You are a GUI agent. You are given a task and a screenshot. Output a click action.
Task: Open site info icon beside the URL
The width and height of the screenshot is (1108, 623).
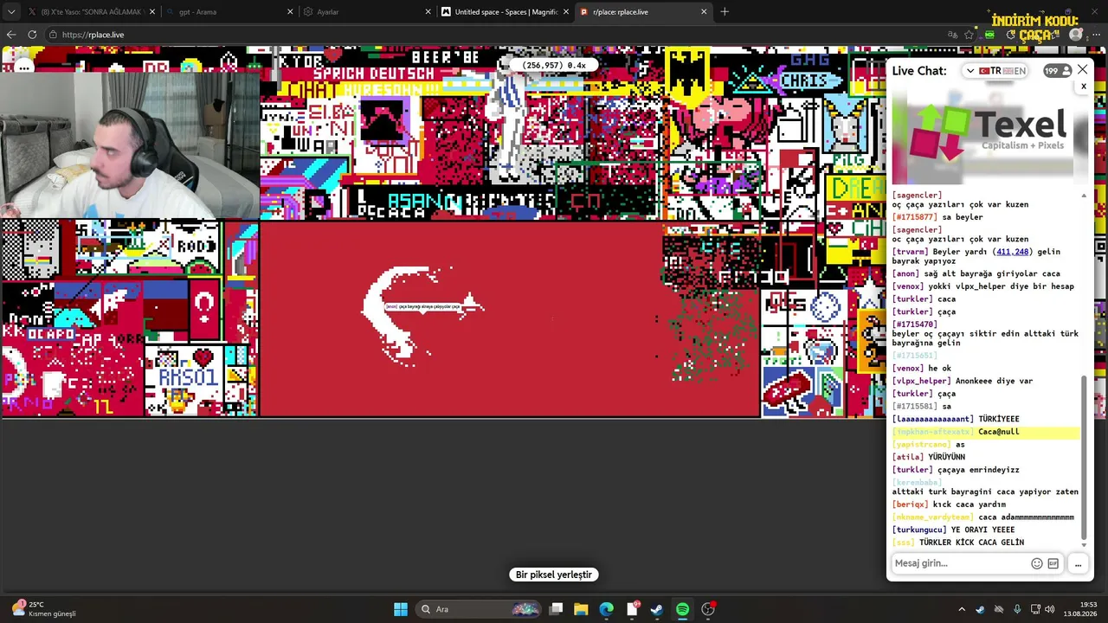click(53, 35)
